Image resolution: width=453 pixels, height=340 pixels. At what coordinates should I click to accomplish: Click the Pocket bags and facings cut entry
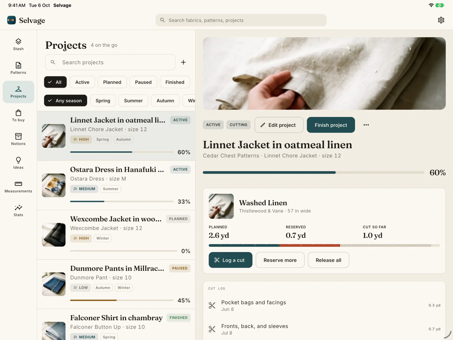[x=324, y=305]
